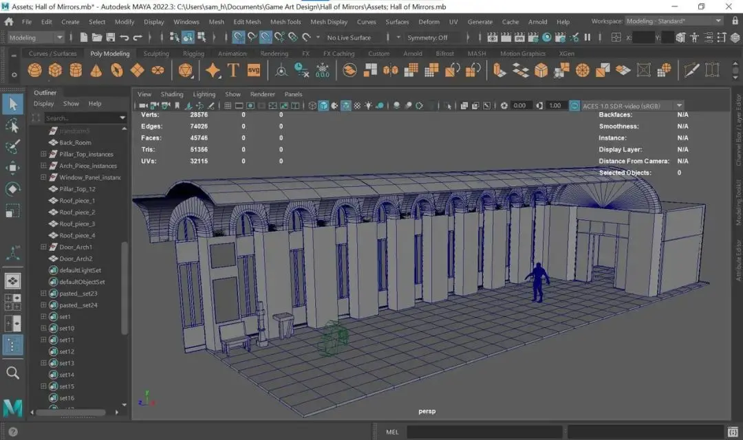Click the SVG import shelf icon
Viewport: 743px width, 440px height.
click(x=254, y=71)
